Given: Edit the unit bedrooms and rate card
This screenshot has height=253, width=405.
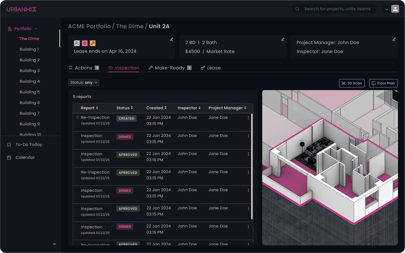Looking at the screenshot, I should 283,40.
